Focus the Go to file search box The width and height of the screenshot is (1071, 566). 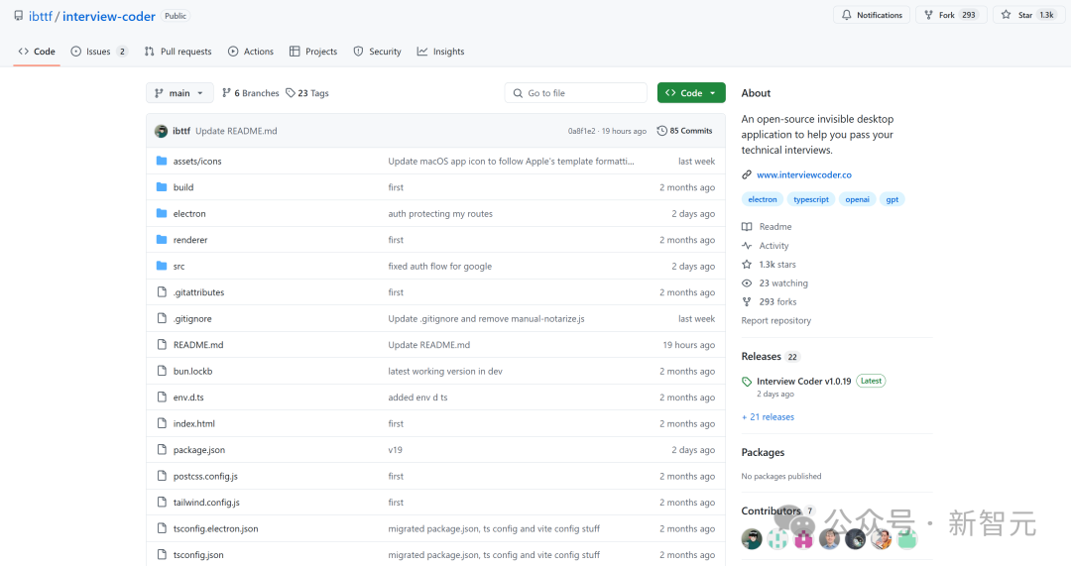pos(576,93)
